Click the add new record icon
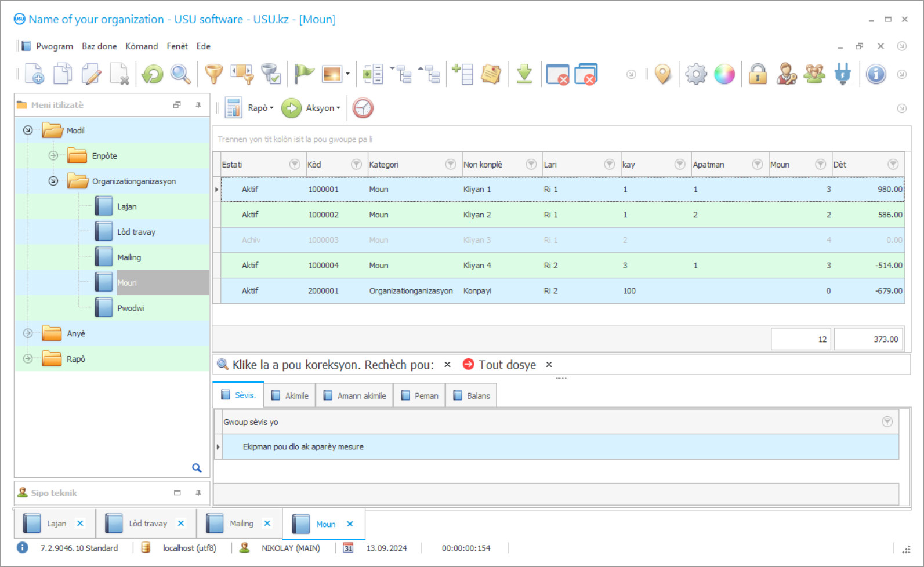This screenshot has width=924, height=567. click(x=34, y=74)
